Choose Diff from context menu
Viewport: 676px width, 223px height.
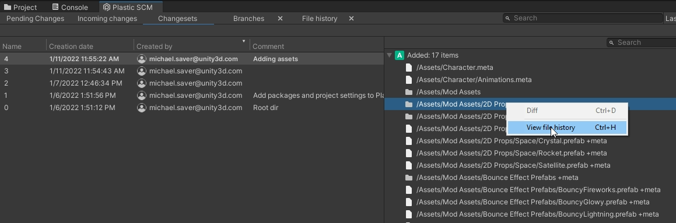567,111
